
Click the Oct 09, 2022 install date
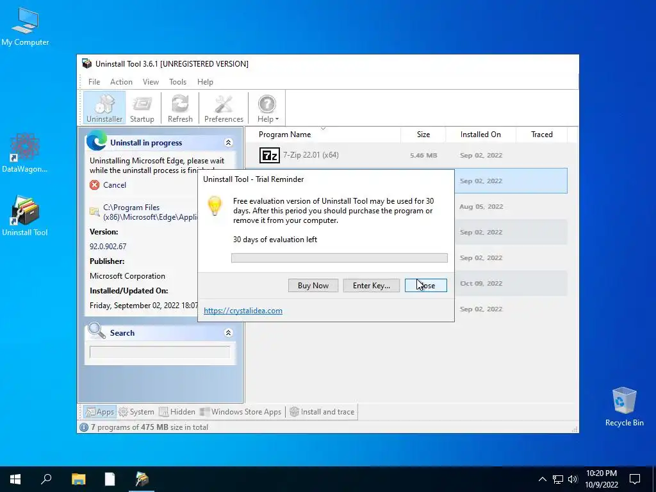click(x=480, y=284)
